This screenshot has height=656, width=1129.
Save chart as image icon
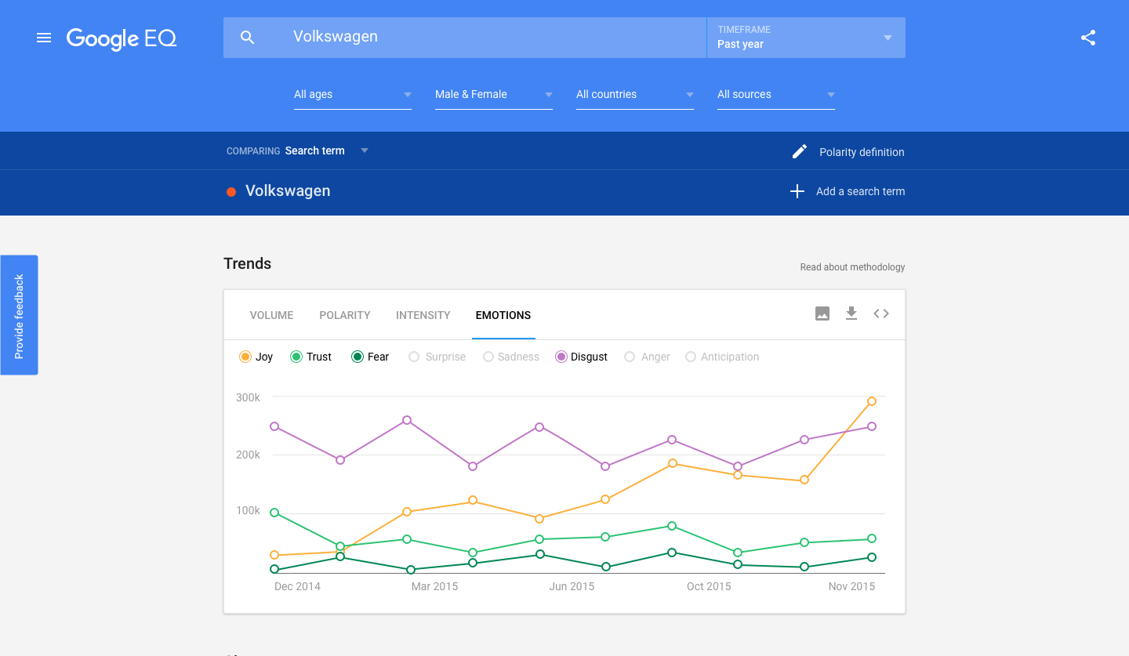click(822, 314)
